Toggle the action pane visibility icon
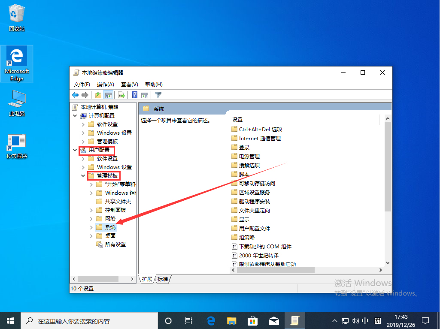 click(145, 95)
